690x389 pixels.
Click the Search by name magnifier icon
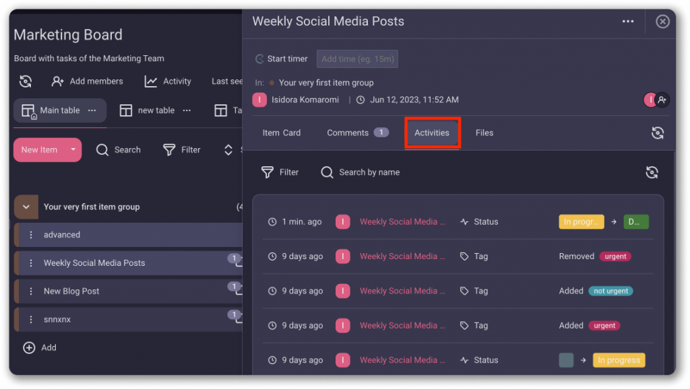coord(327,172)
